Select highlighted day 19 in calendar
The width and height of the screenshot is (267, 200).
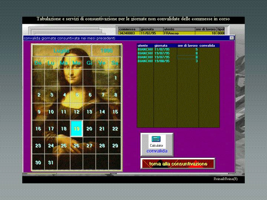[76, 129]
